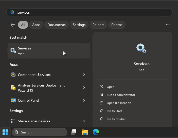Expand Component Services options chevron
Image resolution: width=178 pixels, height=138 pixels.
[x=84, y=75]
